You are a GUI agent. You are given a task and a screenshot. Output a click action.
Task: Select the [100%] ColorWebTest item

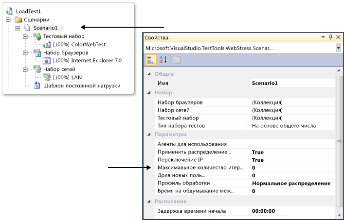point(79,45)
